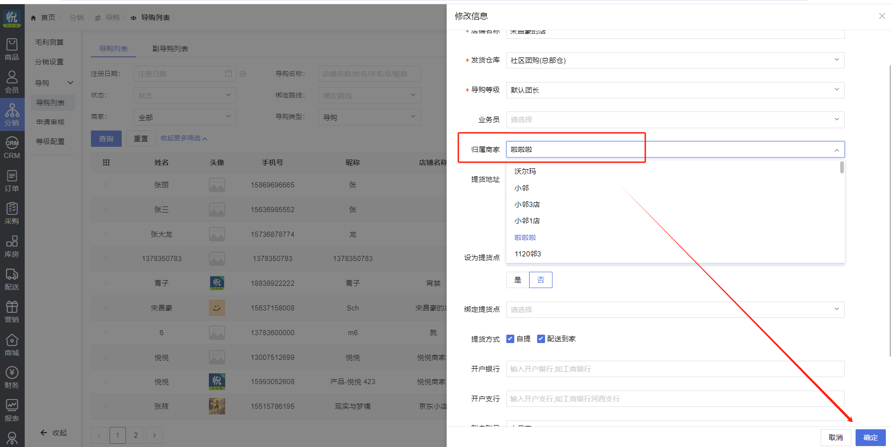This screenshot has height=447, width=891.
Task: Focus the 导购名称 search field
Action: pos(369,74)
